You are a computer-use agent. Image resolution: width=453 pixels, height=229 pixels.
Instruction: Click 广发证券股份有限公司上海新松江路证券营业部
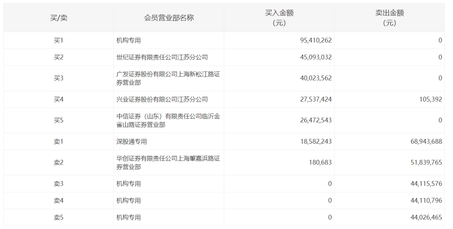(x=168, y=78)
